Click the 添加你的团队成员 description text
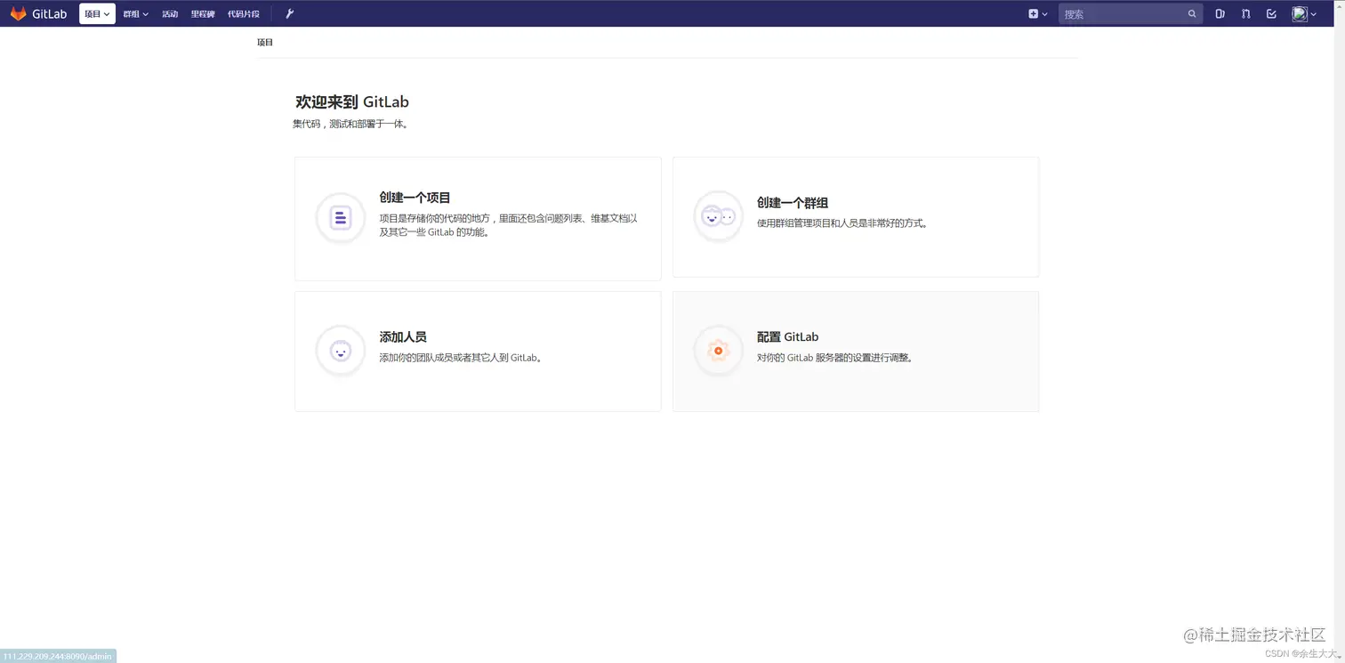The height and width of the screenshot is (663, 1345). click(x=461, y=358)
